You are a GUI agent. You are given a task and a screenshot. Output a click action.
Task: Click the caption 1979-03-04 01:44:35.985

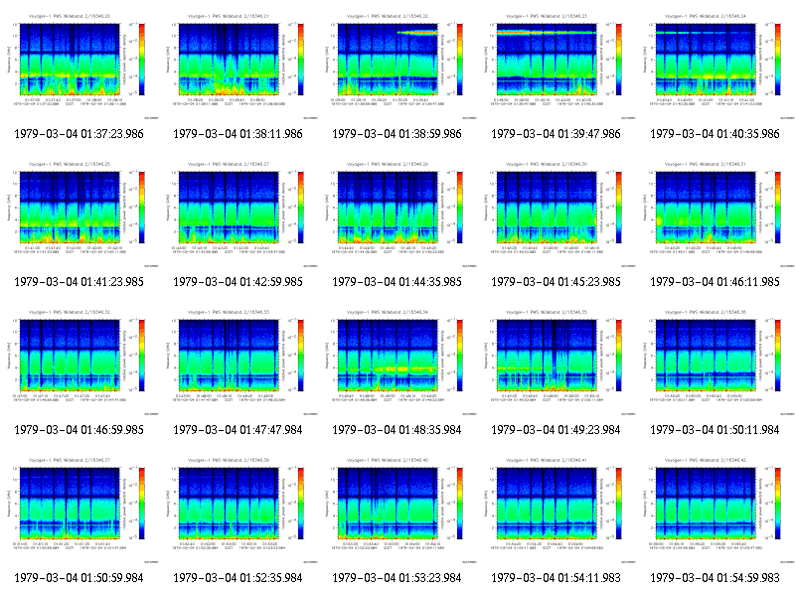397,282
